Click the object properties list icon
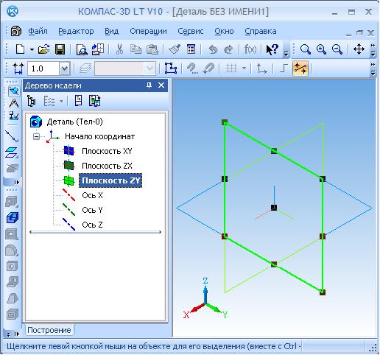The image size is (380, 355). pyautogui.click(x=191, y=49)
